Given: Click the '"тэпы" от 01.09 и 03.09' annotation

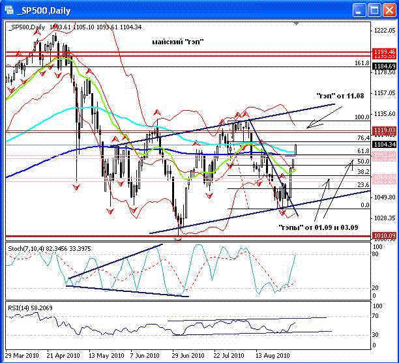Looking at the screenshot, I should click(318, 227).
